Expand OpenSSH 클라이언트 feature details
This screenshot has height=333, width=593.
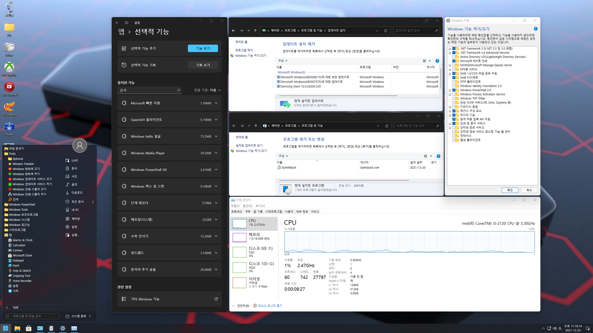coord(216,120)
